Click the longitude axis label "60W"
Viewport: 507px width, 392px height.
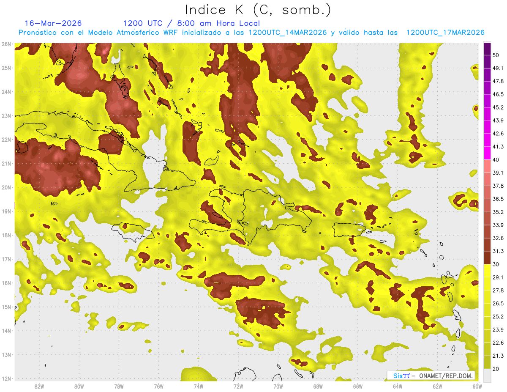coord(477,387)
